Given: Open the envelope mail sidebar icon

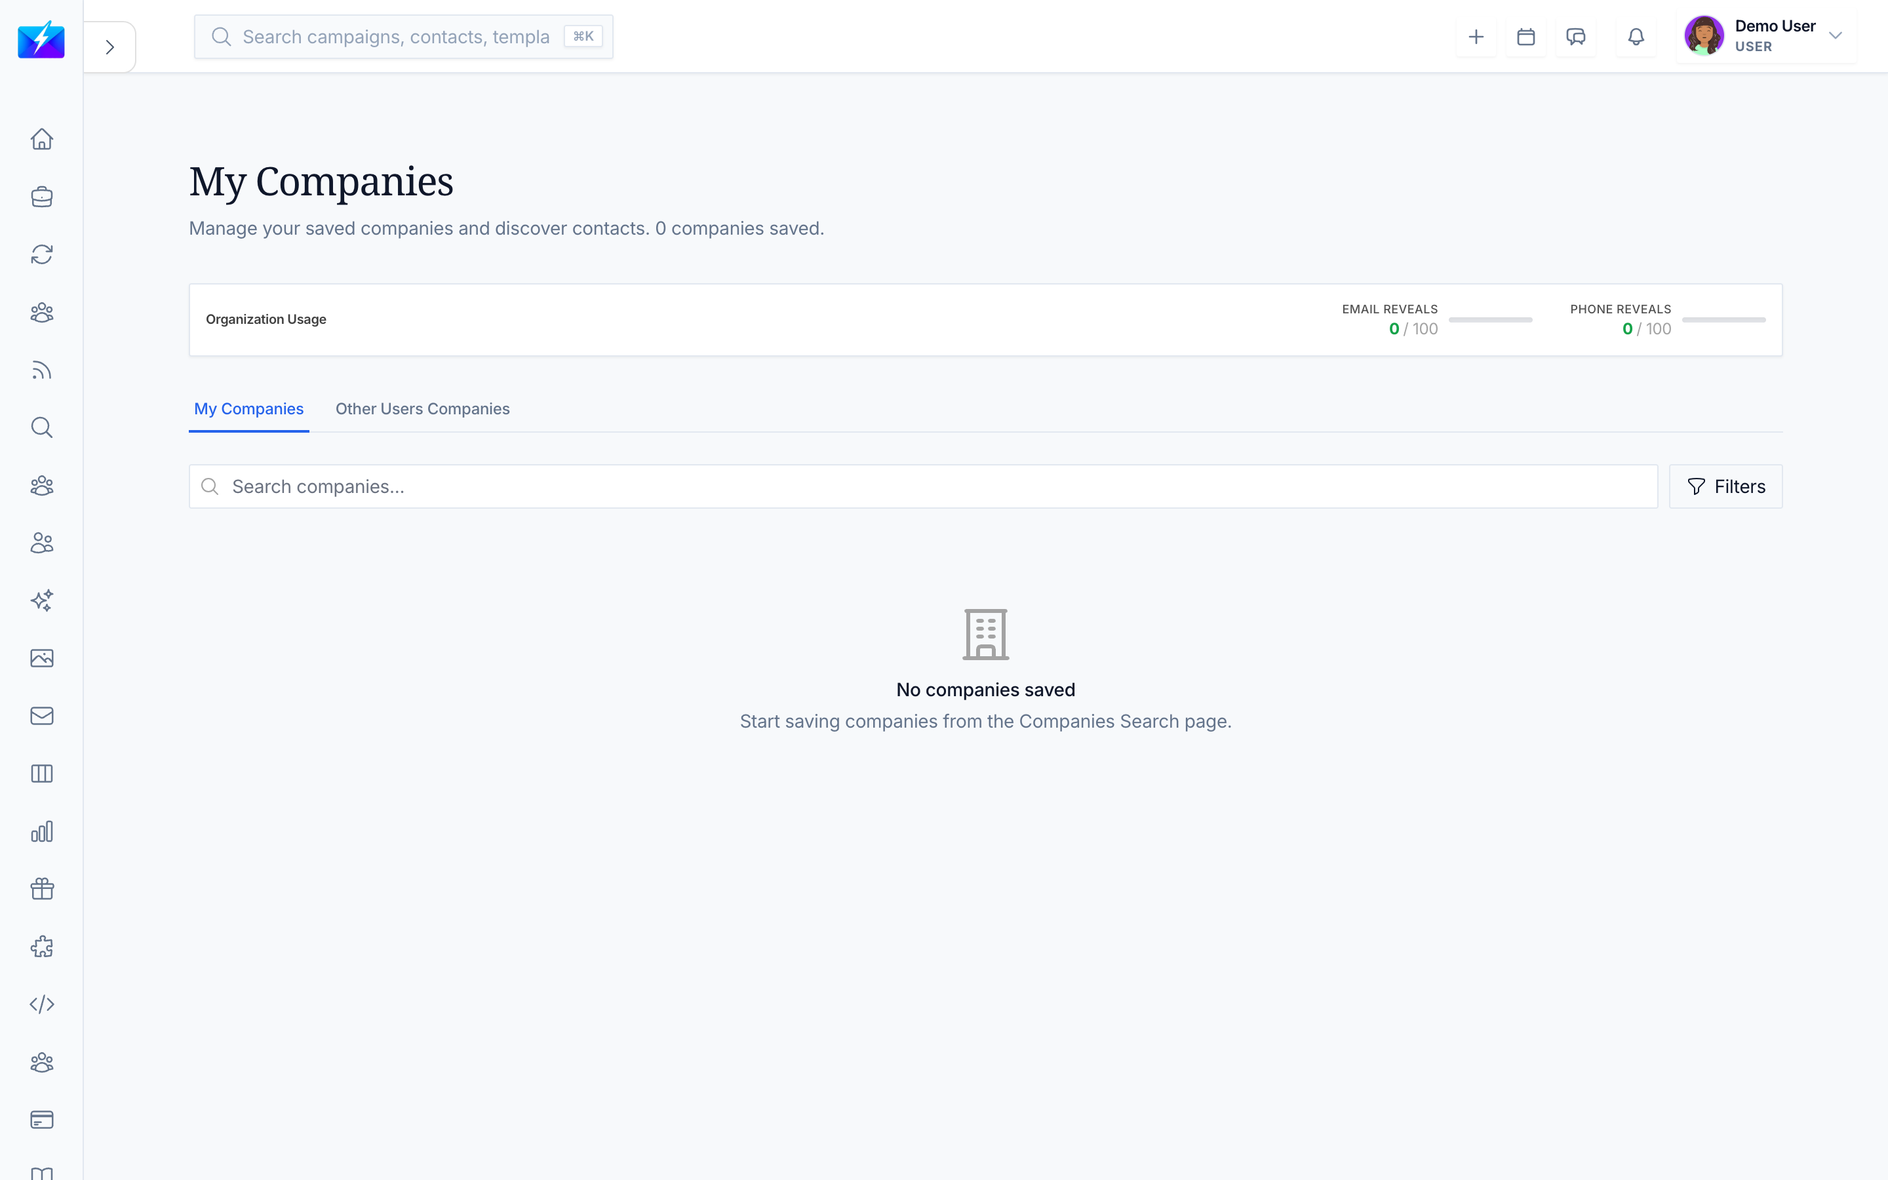Looking at the screenshot, I should pos(42,716).
